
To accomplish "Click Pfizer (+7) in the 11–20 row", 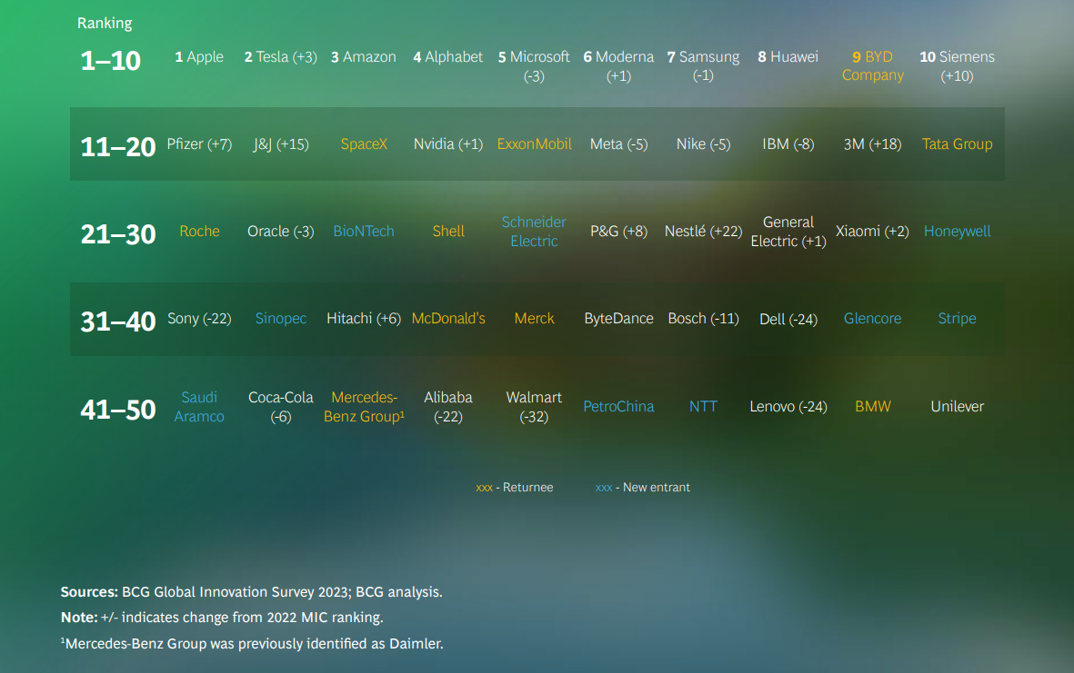I will tap(199, 144).
